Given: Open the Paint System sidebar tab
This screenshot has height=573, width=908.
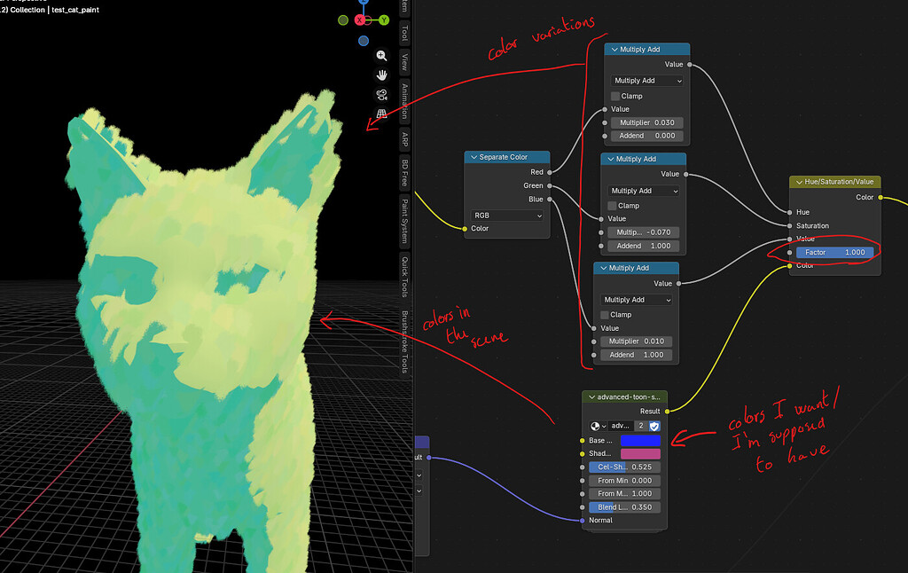Looking at the screenshot, I should [404, 222].
